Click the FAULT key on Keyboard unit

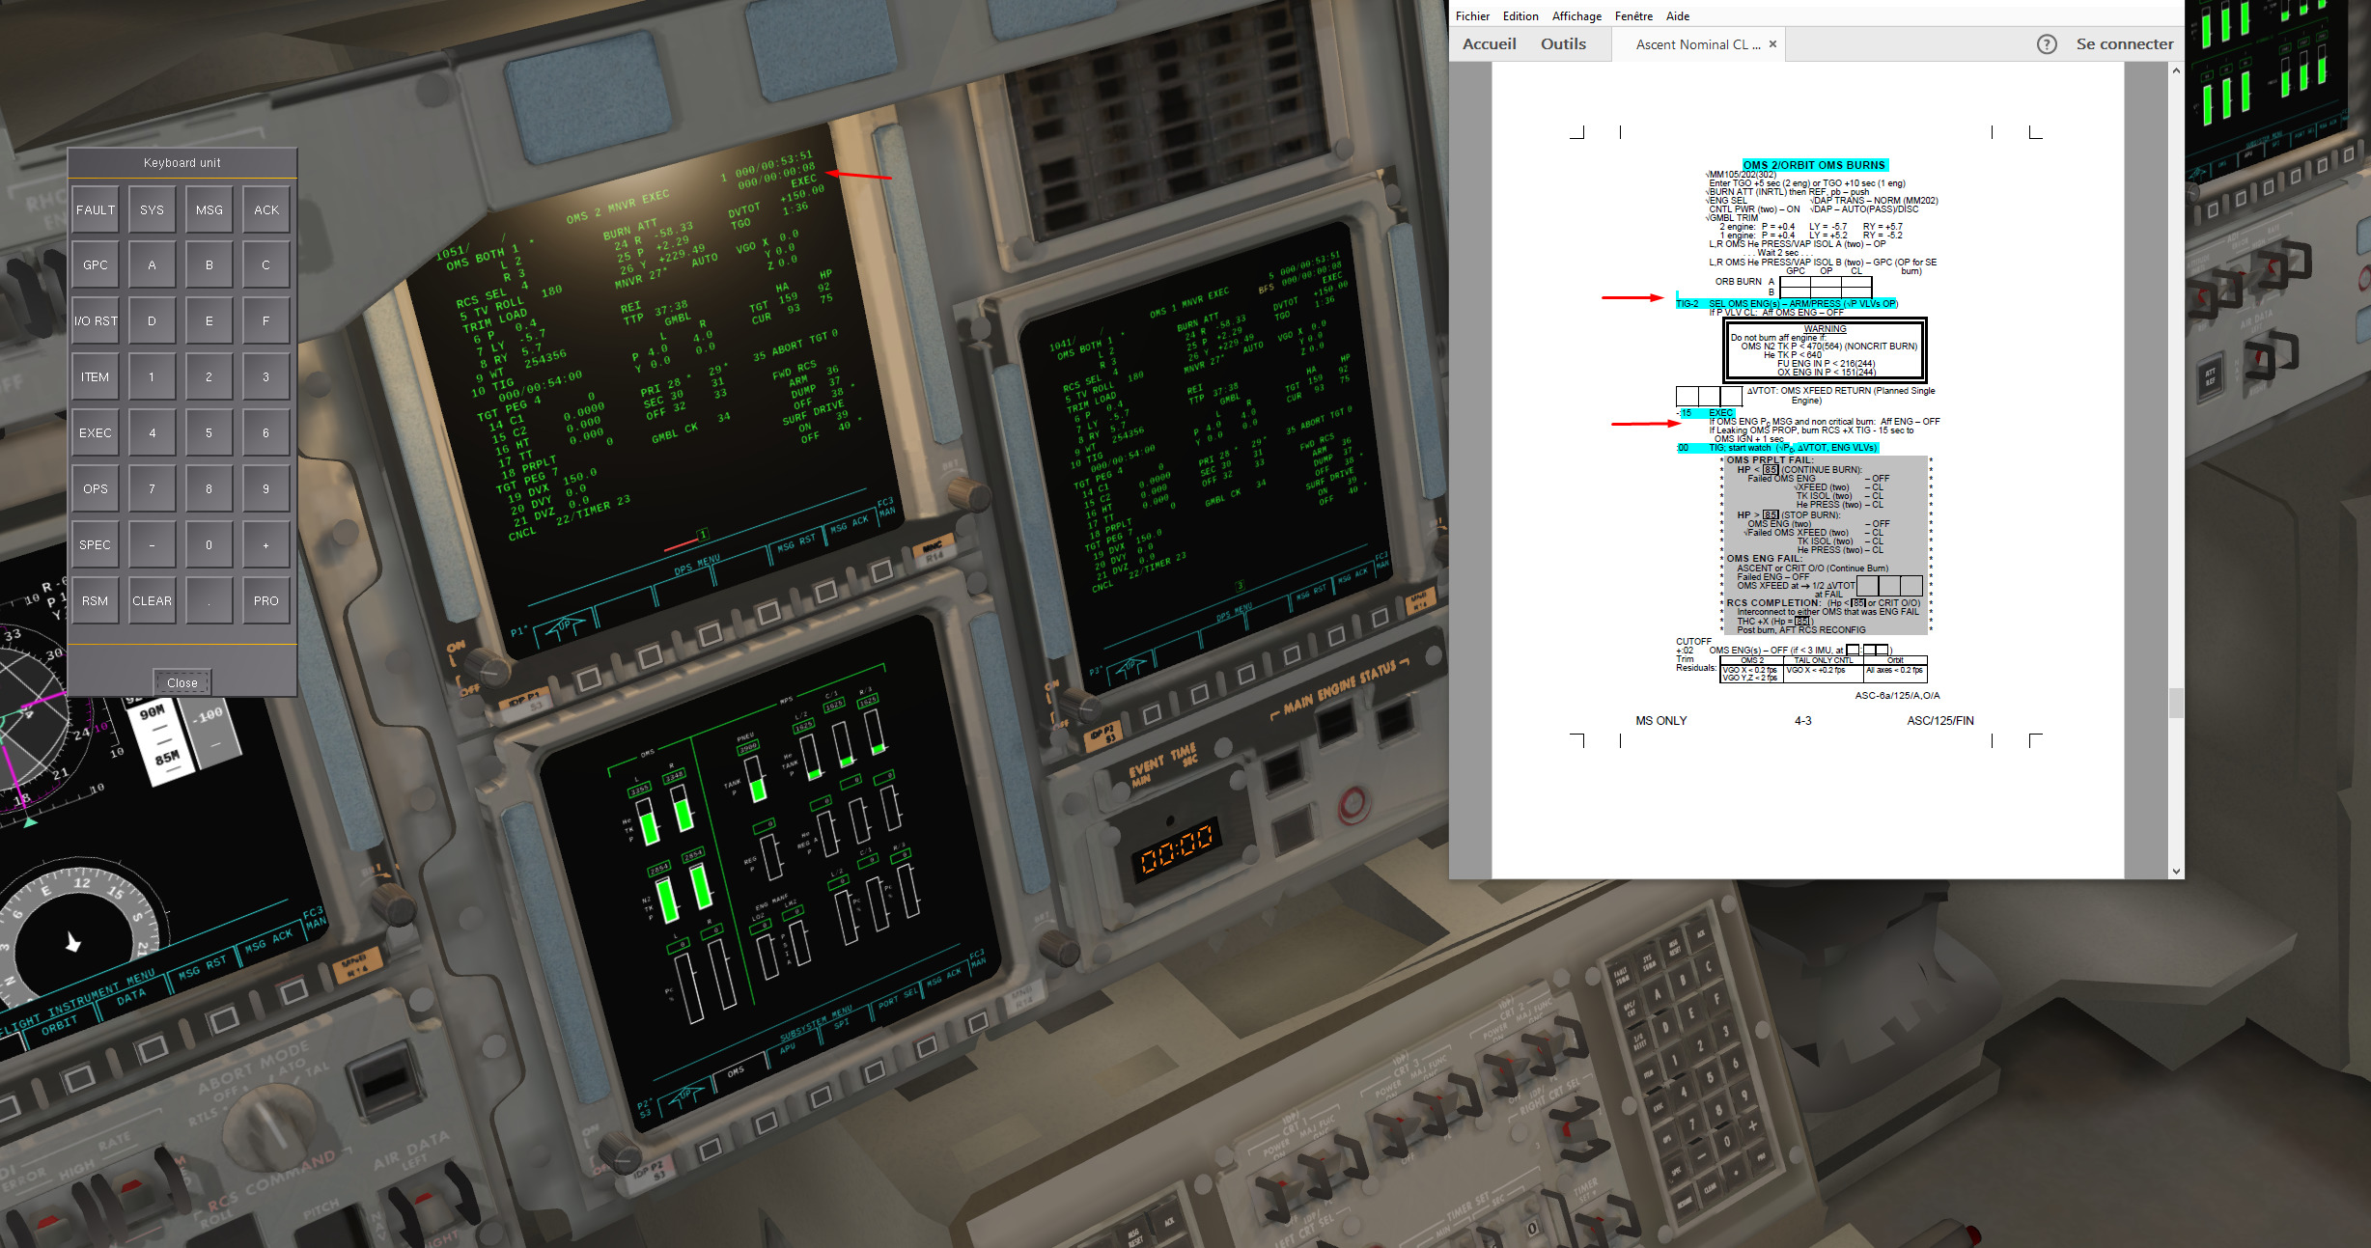click(96, 209)
